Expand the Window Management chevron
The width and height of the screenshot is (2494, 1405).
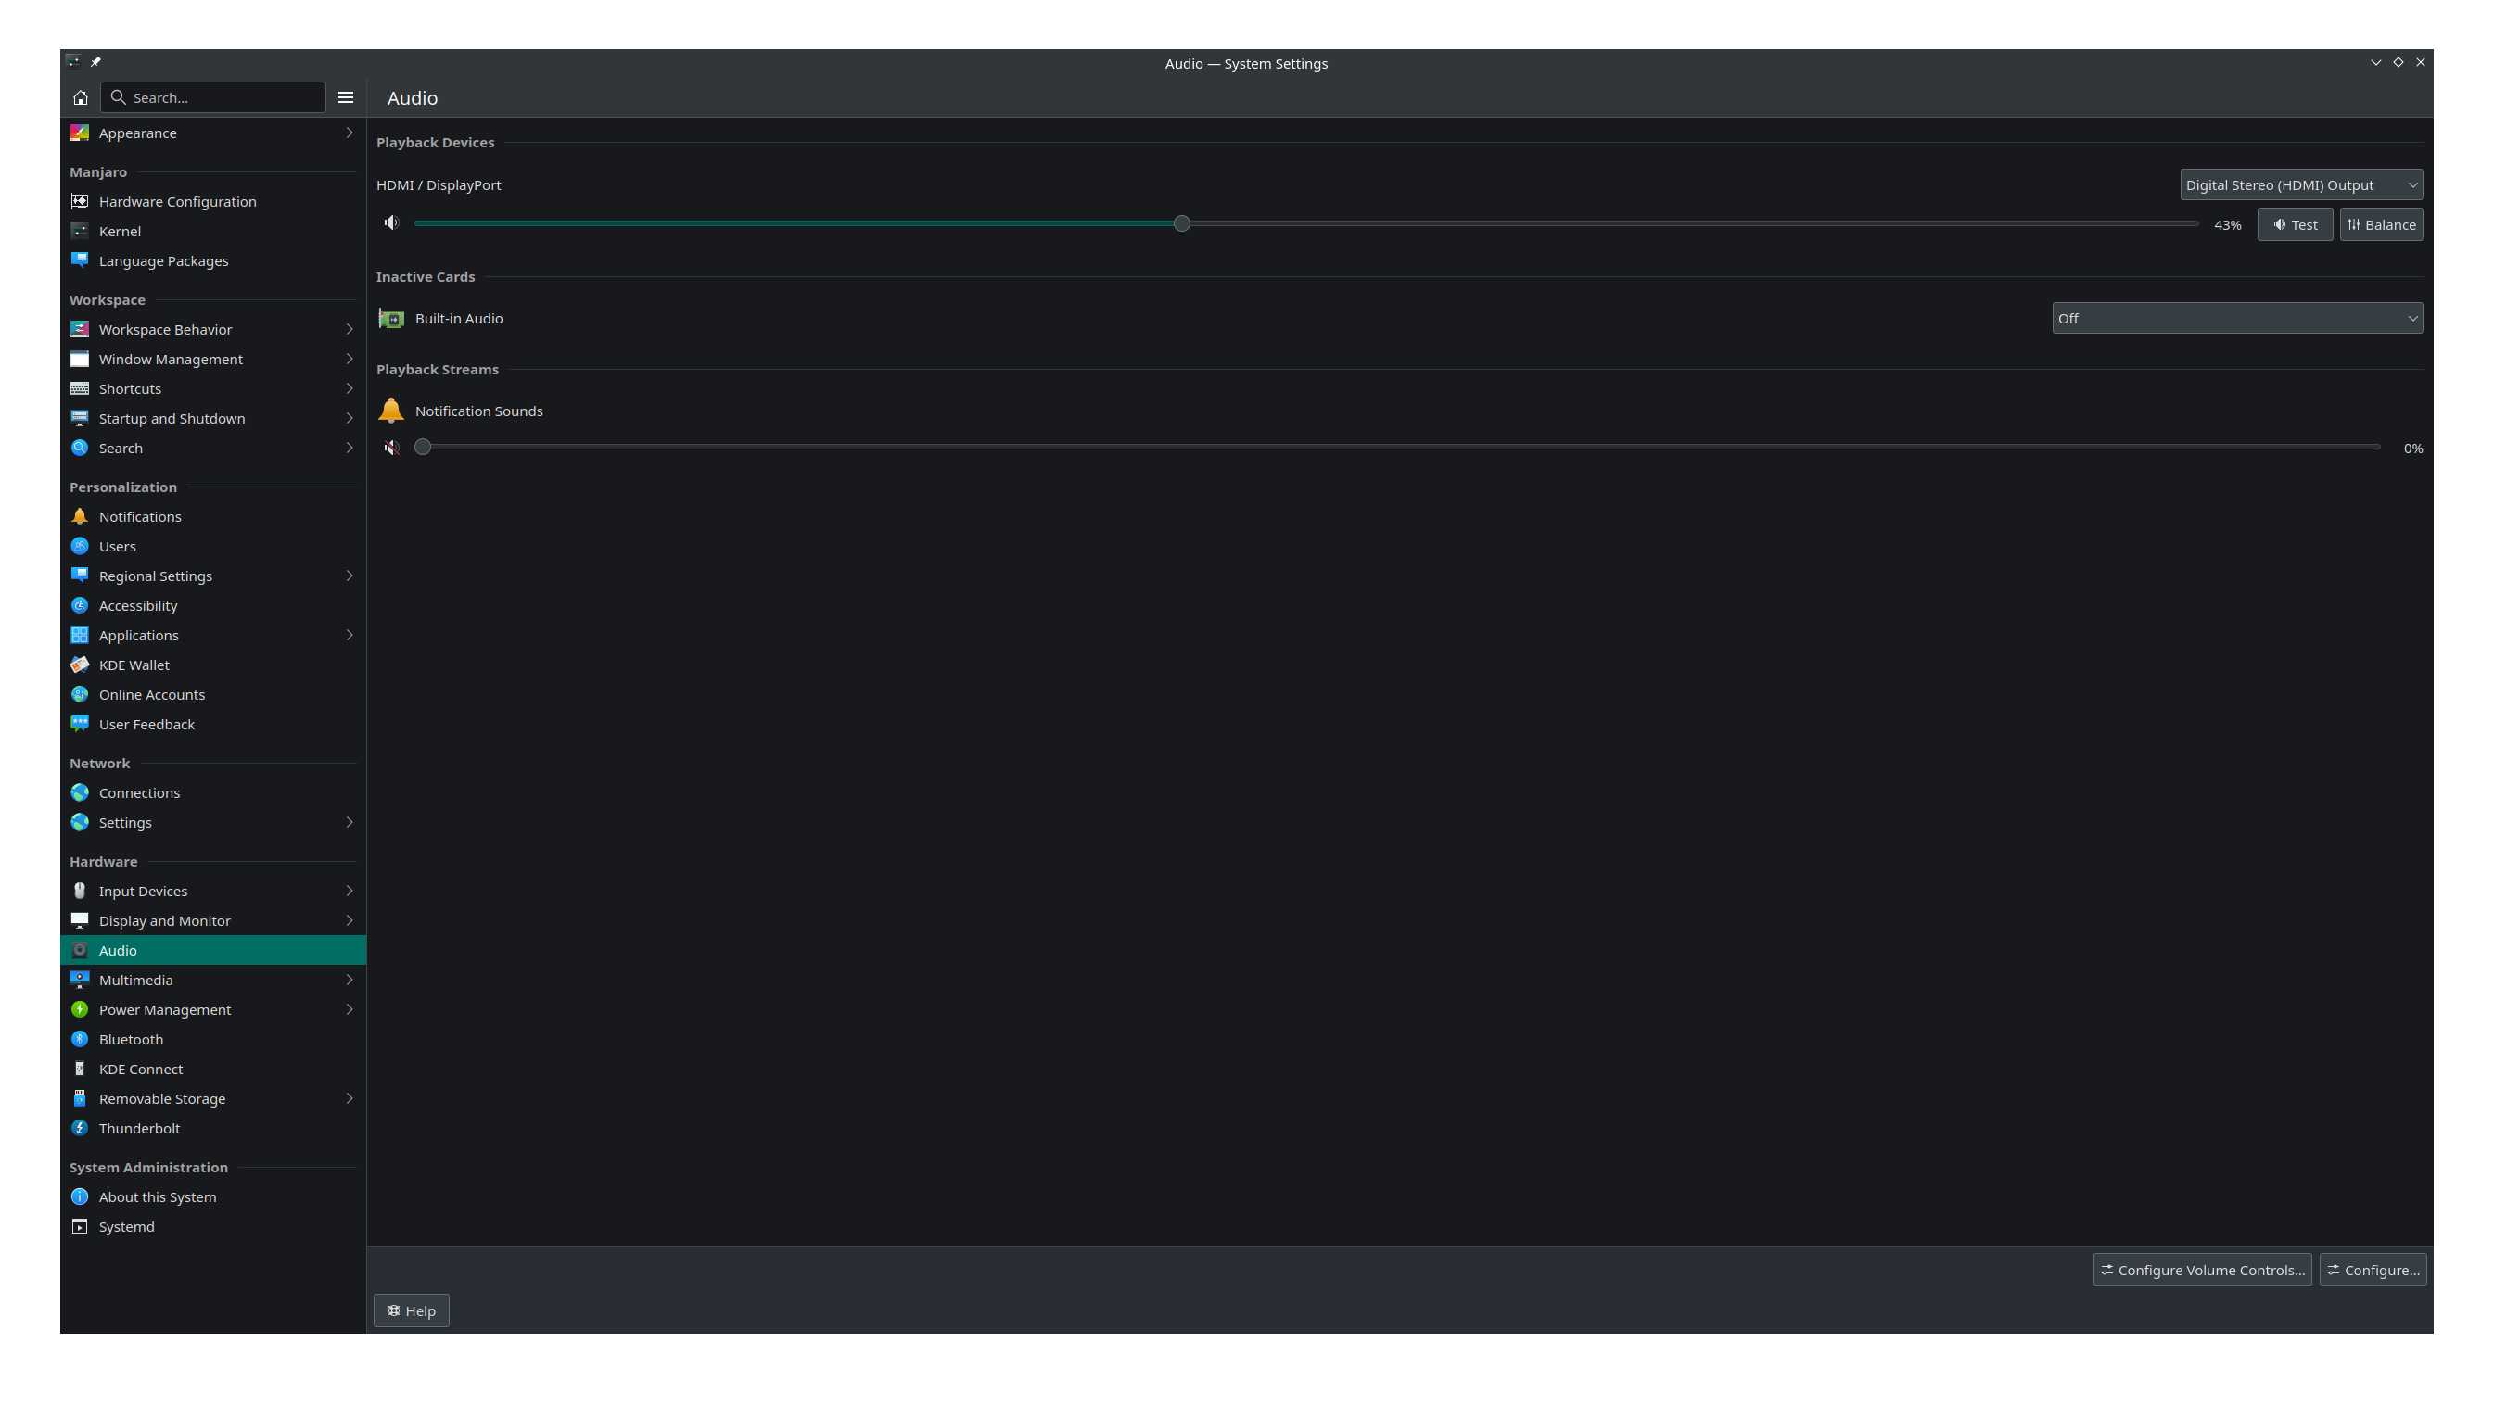pyautogui.click(x=350, y=359)
